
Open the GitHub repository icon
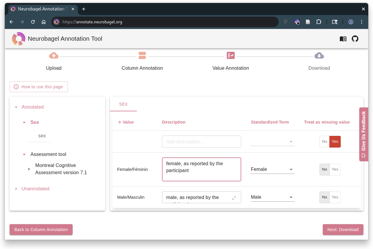click(355, 39)
